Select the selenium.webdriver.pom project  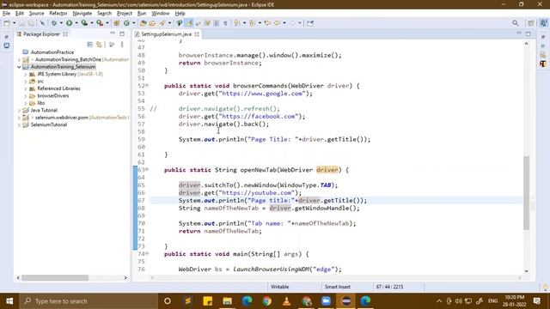[61, 118]
